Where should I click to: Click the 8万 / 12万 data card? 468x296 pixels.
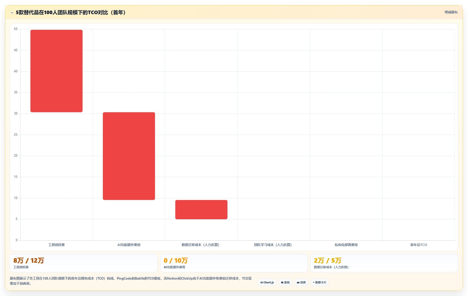(84, 263)
